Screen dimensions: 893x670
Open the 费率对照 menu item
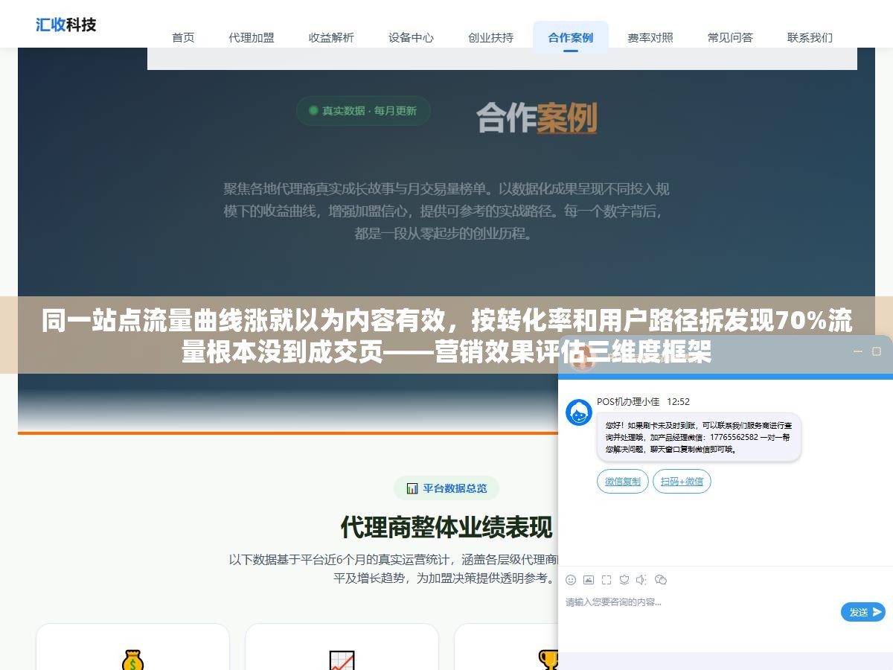tap(650, 37)
